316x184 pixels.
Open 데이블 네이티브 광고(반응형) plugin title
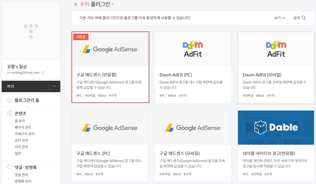click(x=269, y=153)
